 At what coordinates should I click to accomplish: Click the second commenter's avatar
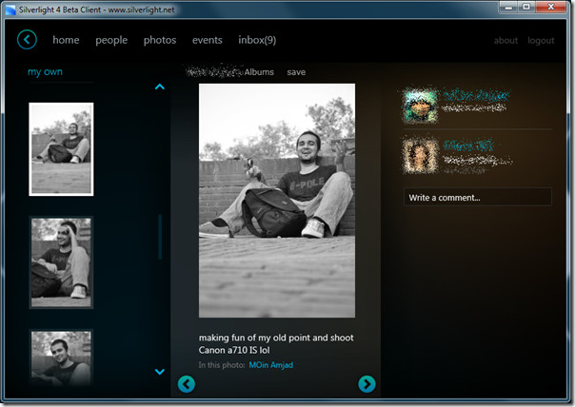(420, 155)
